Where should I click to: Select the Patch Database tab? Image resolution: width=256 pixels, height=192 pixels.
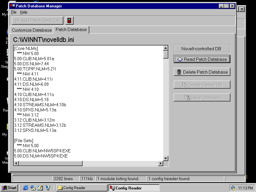71,30
